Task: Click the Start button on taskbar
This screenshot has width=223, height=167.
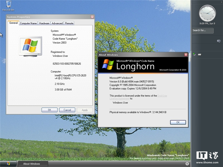Action: click(x=8, y=164)
